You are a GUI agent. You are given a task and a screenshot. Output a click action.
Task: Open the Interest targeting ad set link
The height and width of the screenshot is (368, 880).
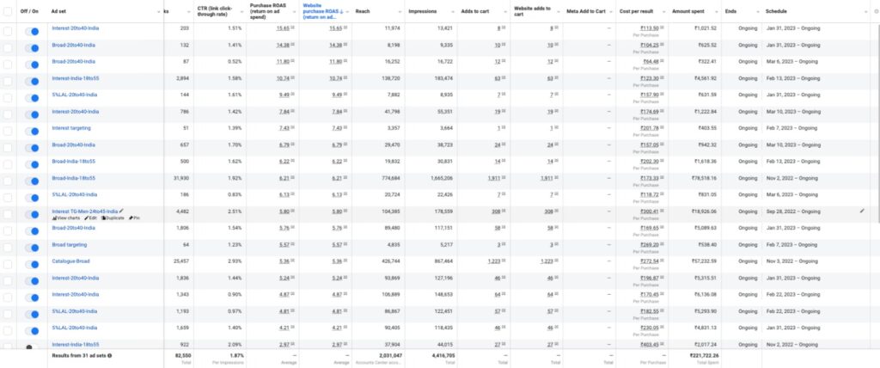coord(72,128)
